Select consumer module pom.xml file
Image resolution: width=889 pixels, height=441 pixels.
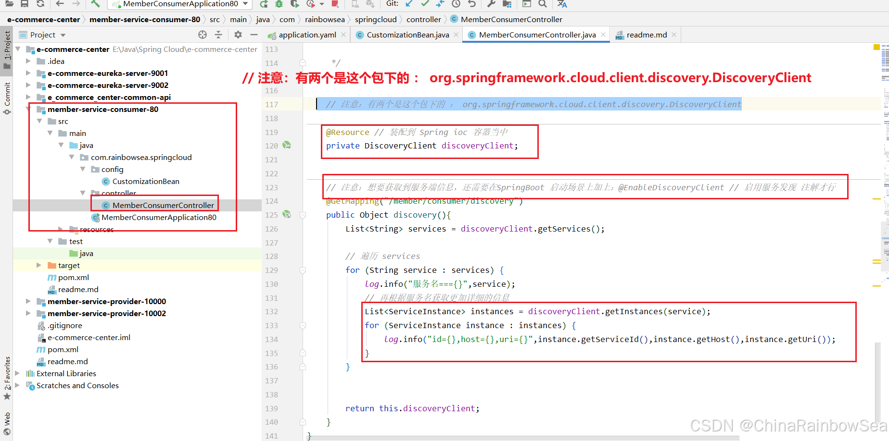(68, 277)
